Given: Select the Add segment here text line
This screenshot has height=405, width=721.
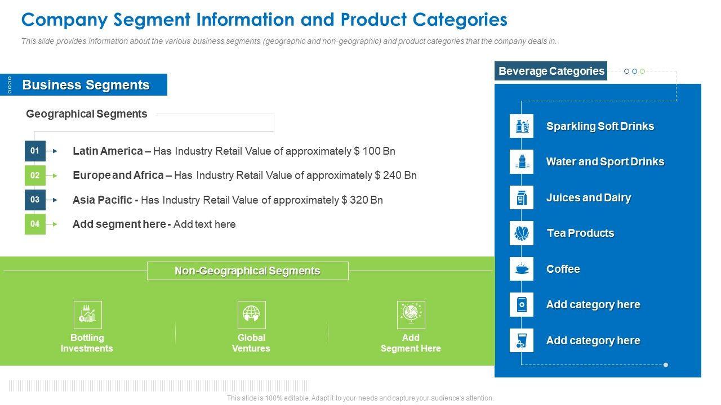Looking at the screenshot, I should click(154, 224).
